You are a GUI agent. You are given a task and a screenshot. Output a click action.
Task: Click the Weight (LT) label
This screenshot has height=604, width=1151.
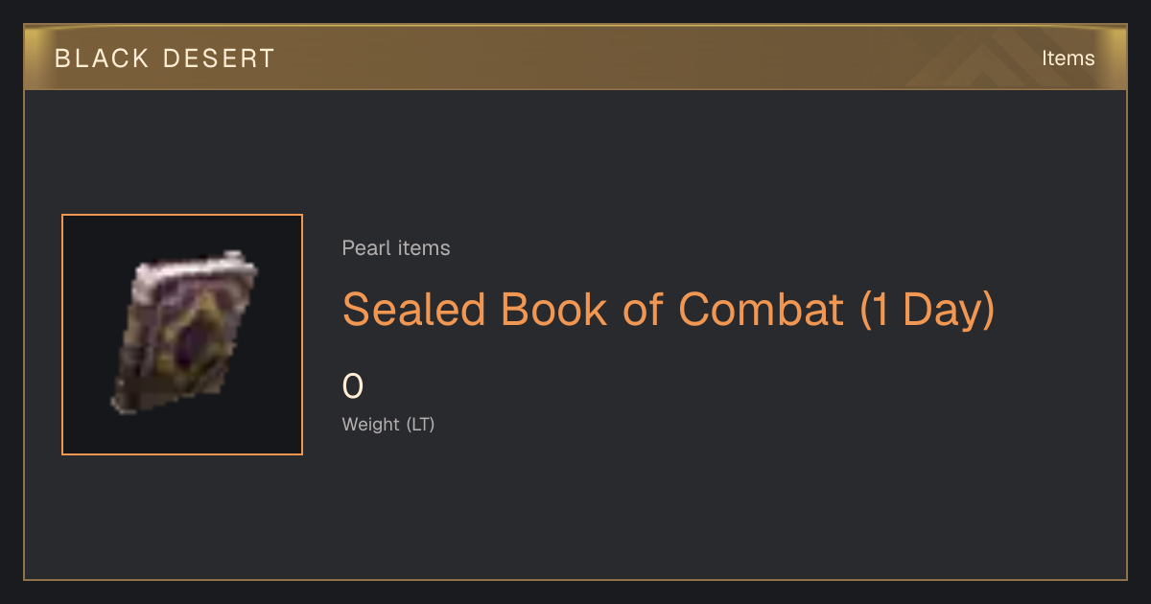(x=388, y=424)
